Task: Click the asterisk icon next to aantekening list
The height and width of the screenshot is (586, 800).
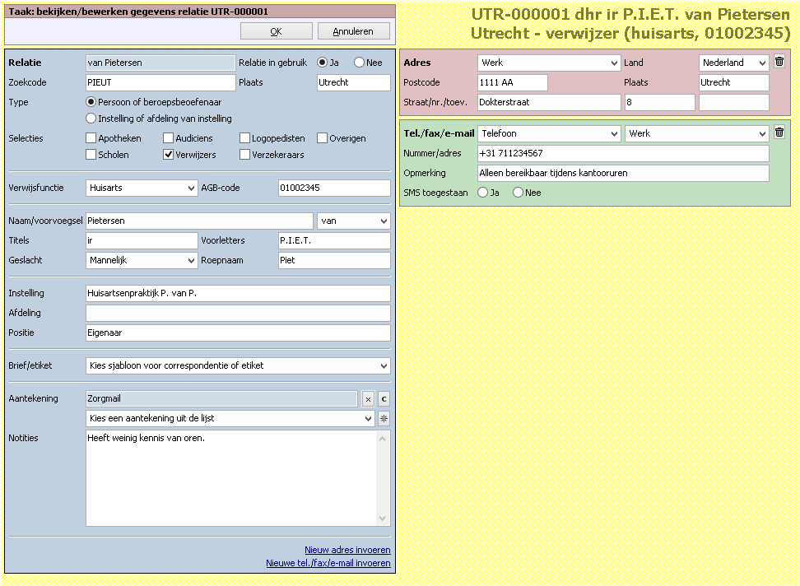Action: (384, 418)
